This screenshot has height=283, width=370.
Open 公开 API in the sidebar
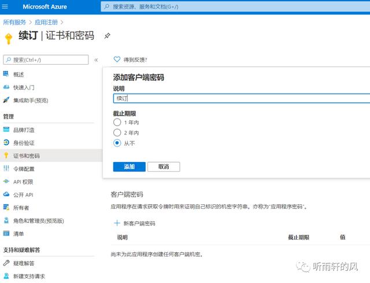click(23, 195)
